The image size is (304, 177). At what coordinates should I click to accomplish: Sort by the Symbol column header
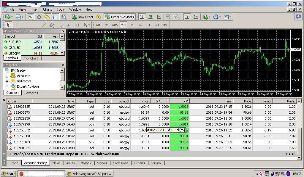121,101
